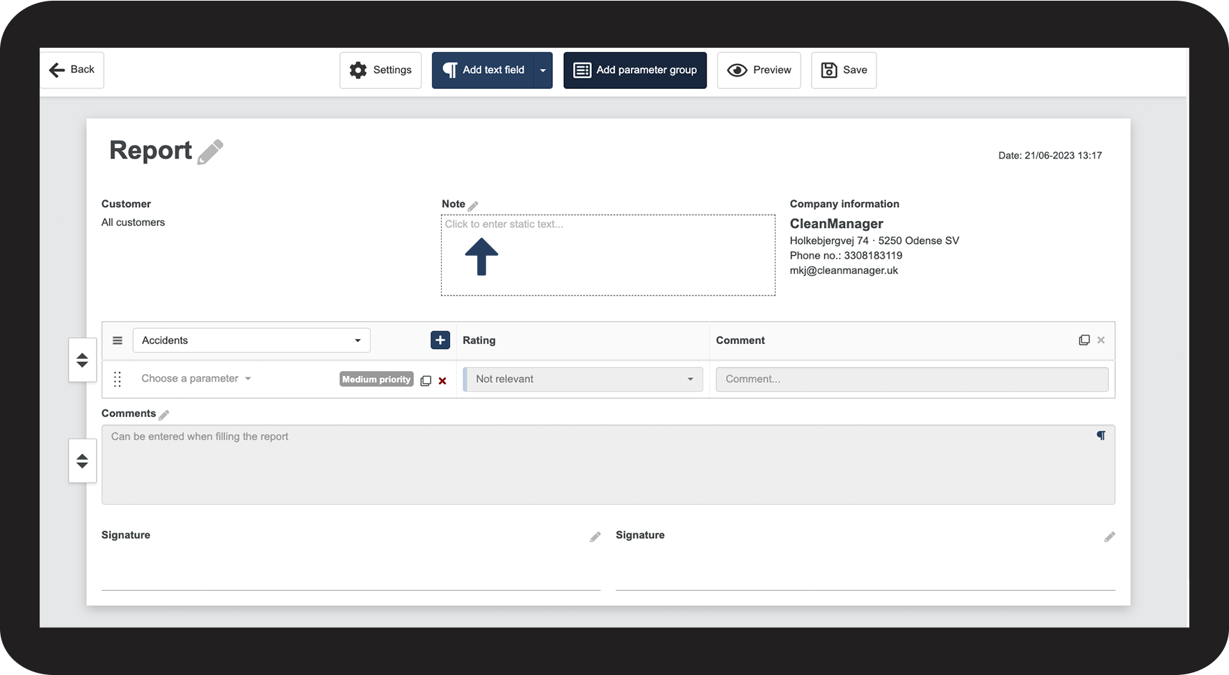
Task: Edit the Report title with pencil icon
Action: tap(210, 152)
